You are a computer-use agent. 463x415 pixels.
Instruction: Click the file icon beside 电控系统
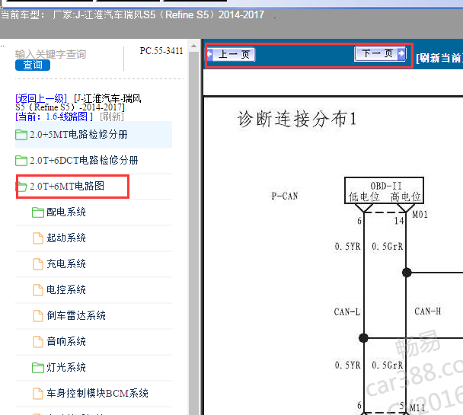click(x=37, y=290)
